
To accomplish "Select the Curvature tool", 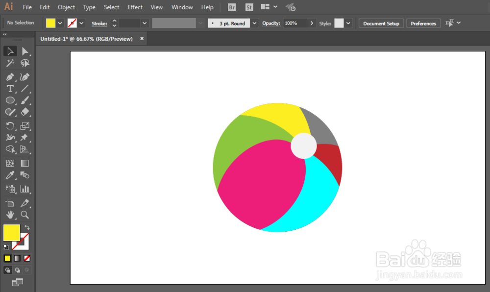I will click(x=24, y=77).
